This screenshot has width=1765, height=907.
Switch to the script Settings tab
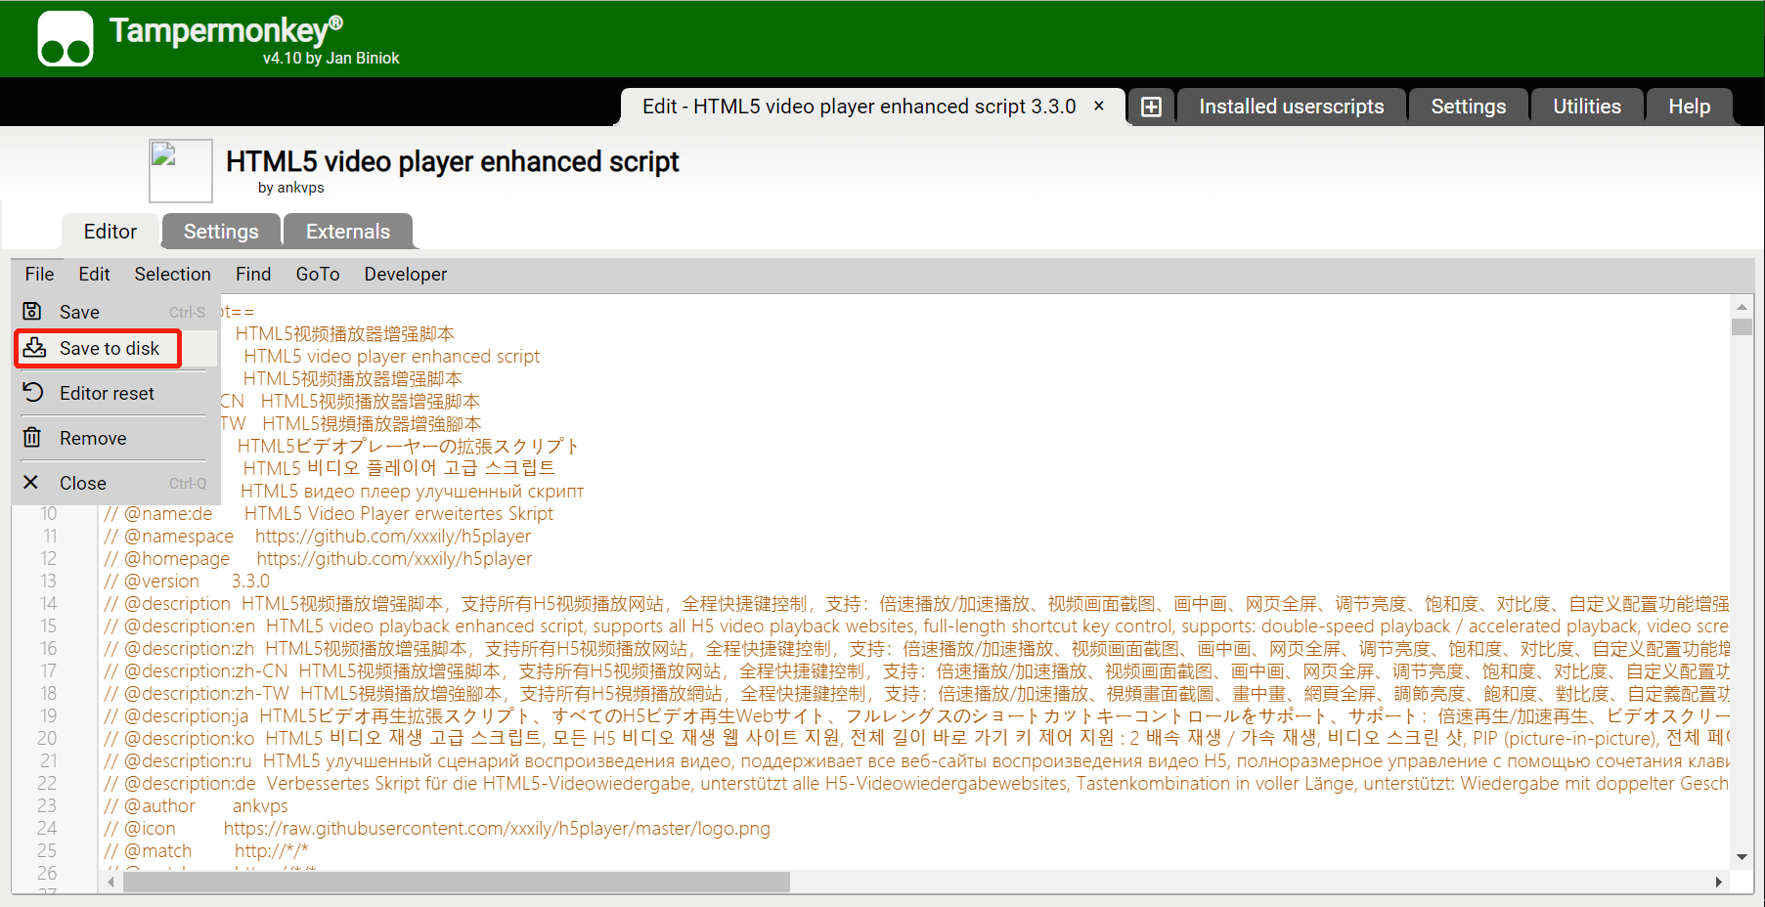221,232
